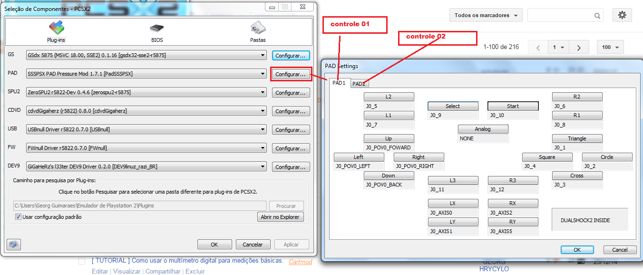Click the Select mapping button
643x275 pixels.
(x=453, y=106)
